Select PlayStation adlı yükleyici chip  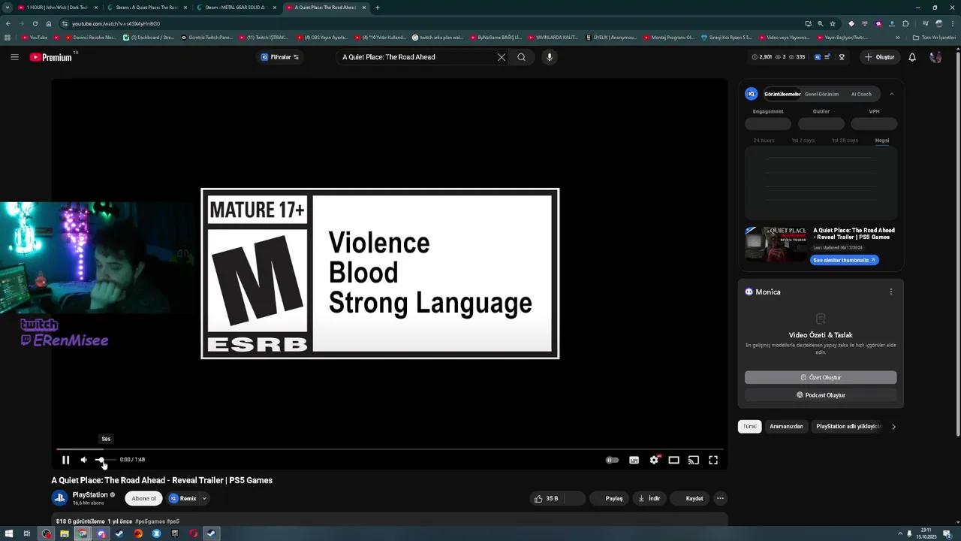(847, 426)
